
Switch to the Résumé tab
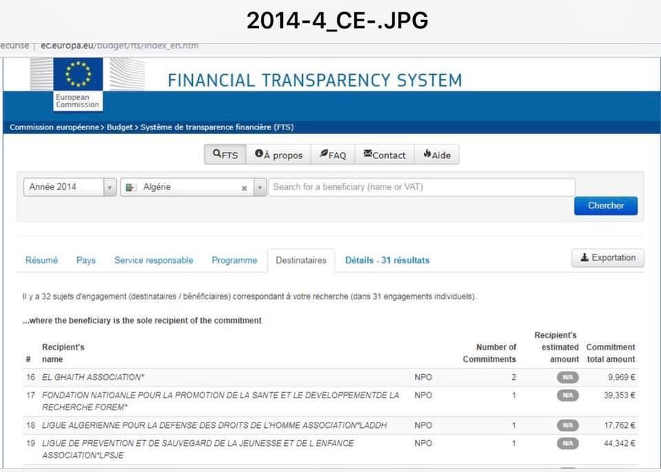41,260
